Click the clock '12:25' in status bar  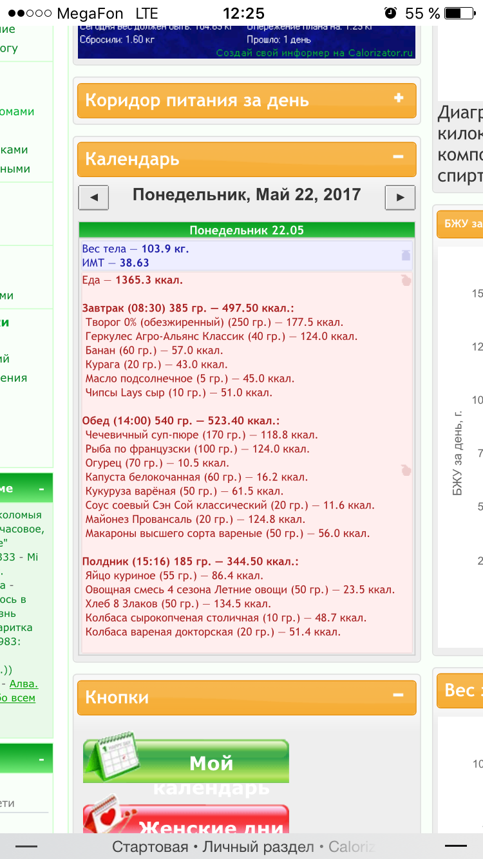[243, 13]
